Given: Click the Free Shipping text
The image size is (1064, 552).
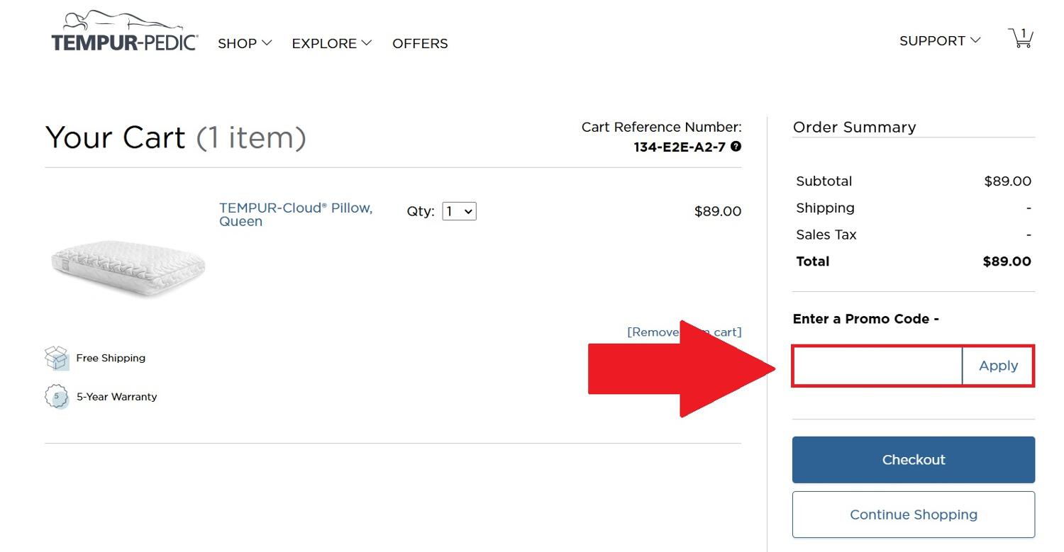Looking at the screenshot, I should 111,358.
